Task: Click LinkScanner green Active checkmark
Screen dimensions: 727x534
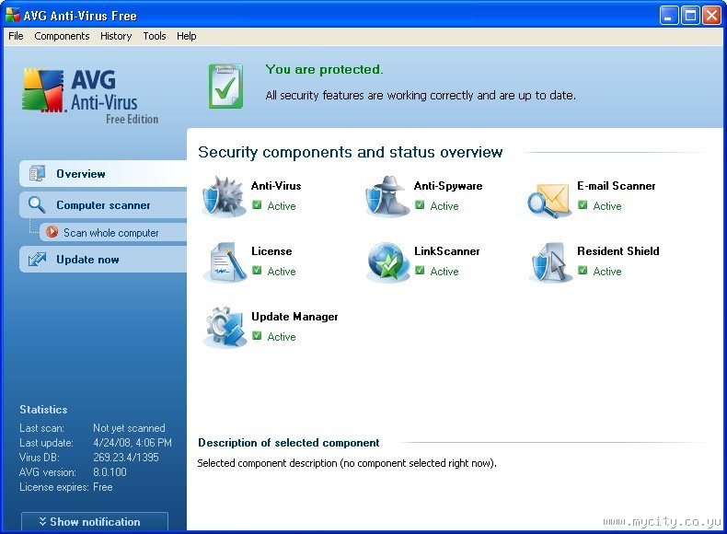Action: pyautogui.click(x=420, y=270)
